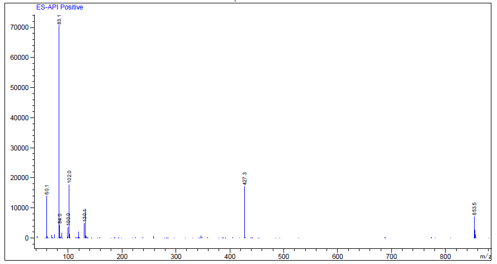Select the 427.3 peak label
Viewport: 497px width, 264px height.
point(245,179)
